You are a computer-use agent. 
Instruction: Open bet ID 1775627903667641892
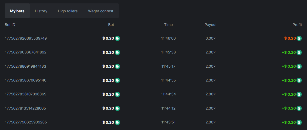pyautogui.click(x=25, y=52)
